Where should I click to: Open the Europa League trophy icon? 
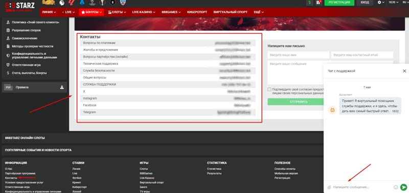(x=102, y=3)
